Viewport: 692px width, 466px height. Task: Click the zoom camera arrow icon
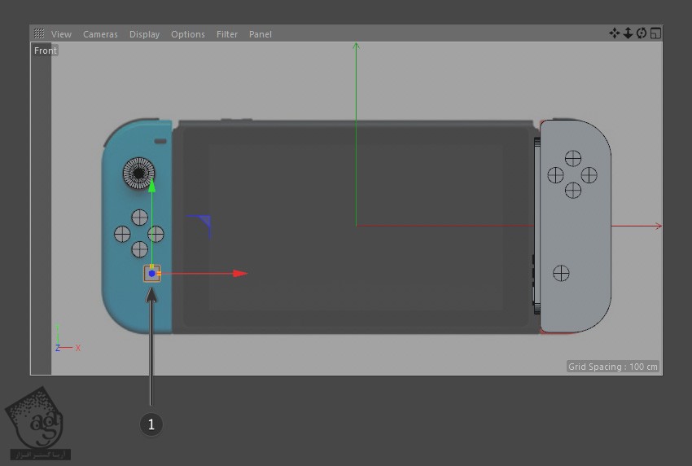pyautogui.click(x=628, y=33)
